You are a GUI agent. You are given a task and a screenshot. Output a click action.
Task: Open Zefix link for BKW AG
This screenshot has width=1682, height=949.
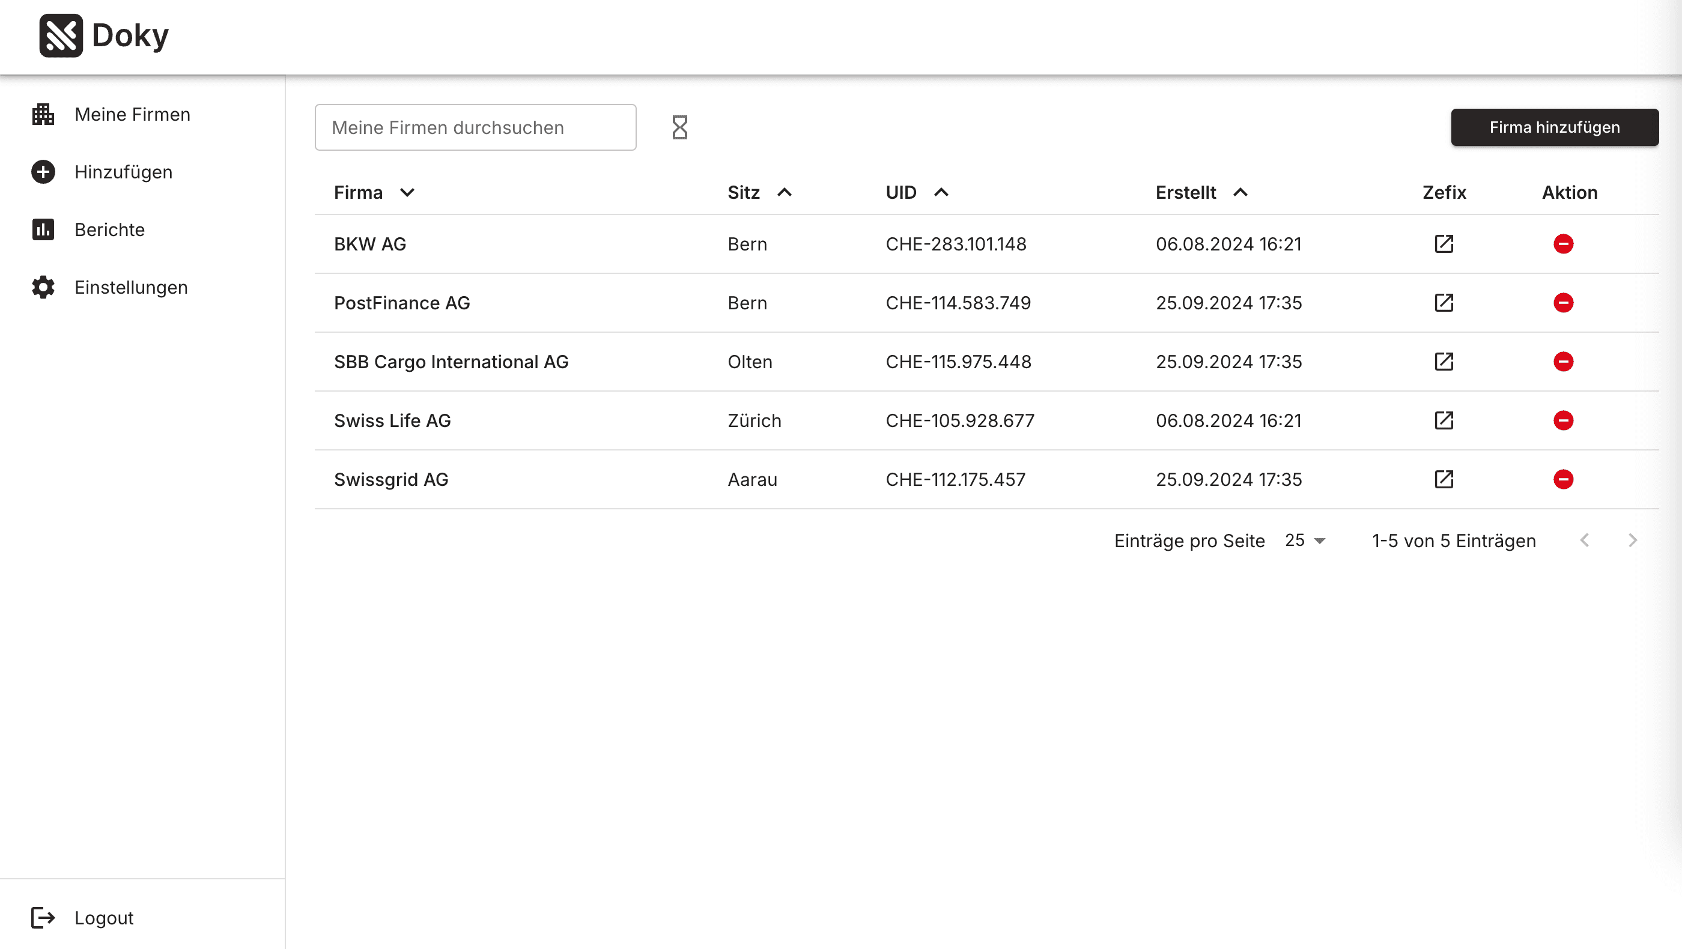(1444, 244)
